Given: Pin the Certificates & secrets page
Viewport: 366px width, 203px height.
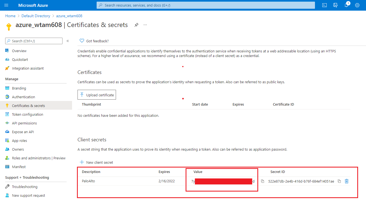Looking at the screenshot, I should 136,25.
